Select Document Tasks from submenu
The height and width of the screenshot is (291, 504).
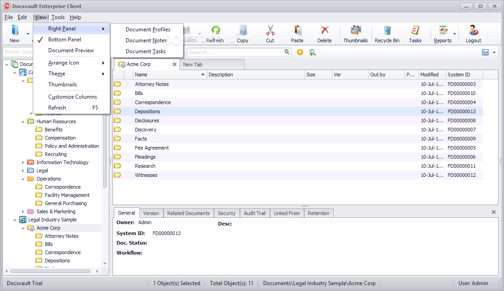coord(148,51)
